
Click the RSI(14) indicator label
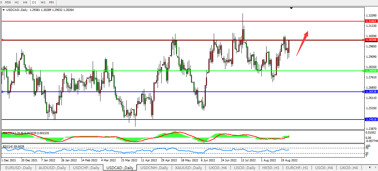click(13, 146)
